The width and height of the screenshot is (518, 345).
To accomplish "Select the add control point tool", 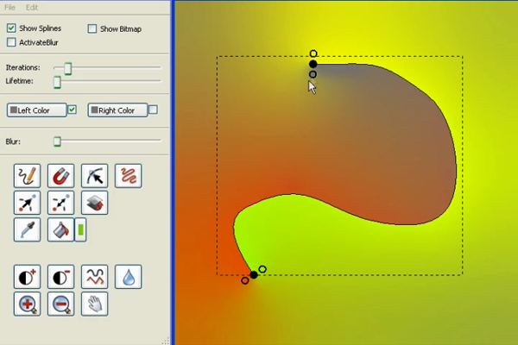I will point(27,203).
